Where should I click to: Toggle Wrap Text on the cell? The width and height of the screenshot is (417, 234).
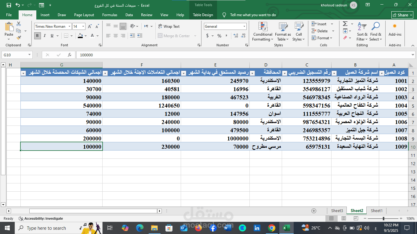(169, 27)
